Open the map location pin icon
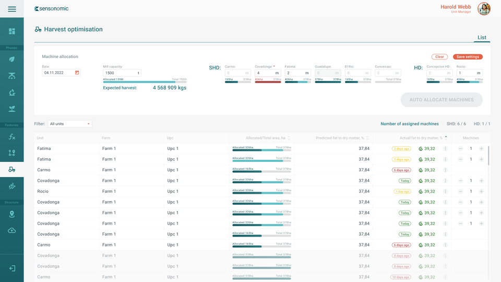 point(11,214)
